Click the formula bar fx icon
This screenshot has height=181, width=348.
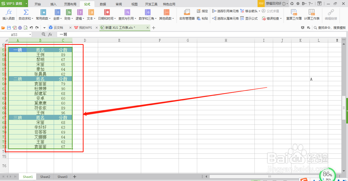coord(50,34)
